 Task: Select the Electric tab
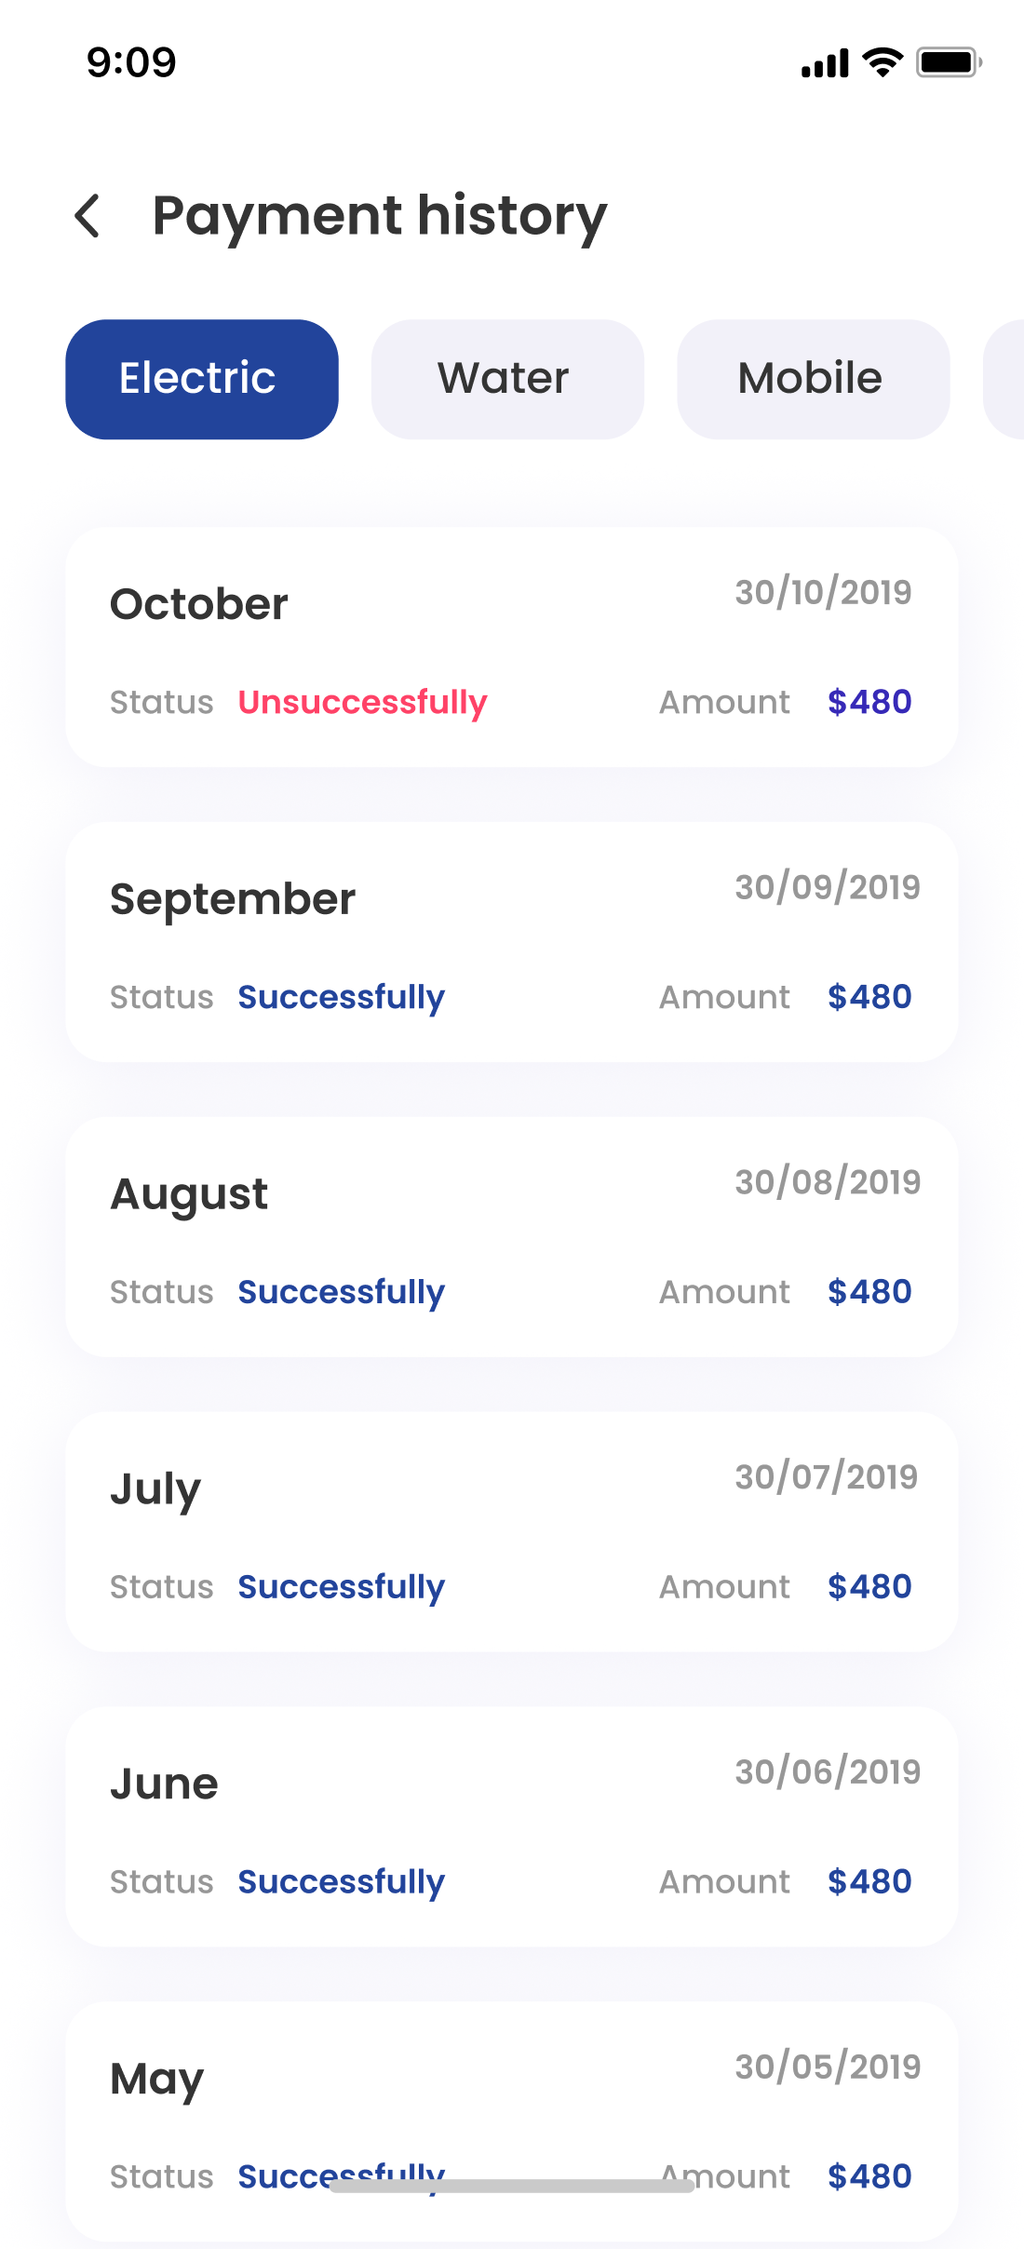coord(202,379)
